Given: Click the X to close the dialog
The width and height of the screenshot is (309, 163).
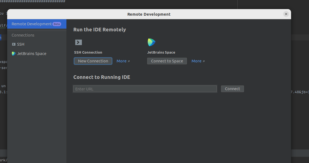Looking at the screenshot, I should [286, 14].
